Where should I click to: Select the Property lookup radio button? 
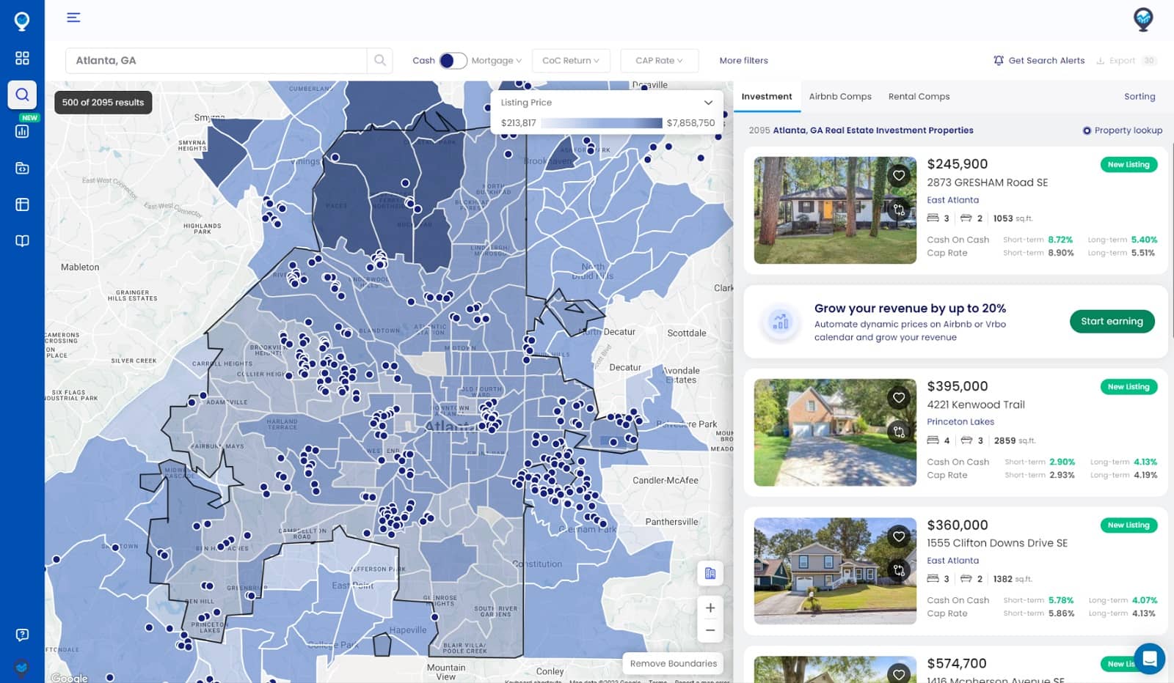[x=1087, y=130]
